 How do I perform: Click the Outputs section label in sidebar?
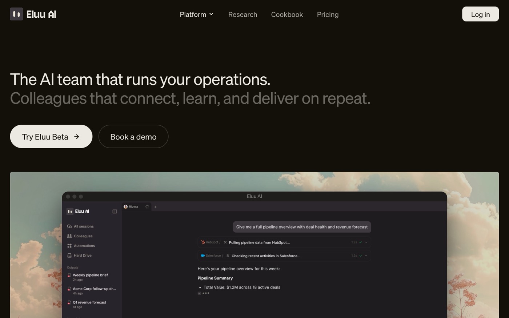[72, 267]
